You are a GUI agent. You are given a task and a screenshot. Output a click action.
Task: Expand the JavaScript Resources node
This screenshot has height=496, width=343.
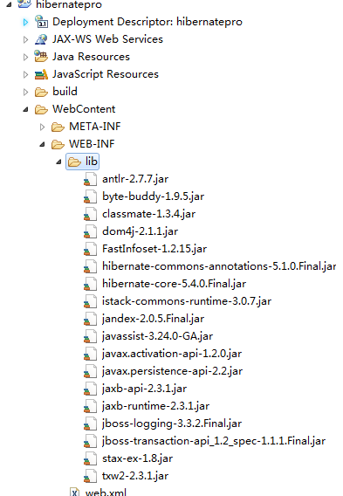25,74
